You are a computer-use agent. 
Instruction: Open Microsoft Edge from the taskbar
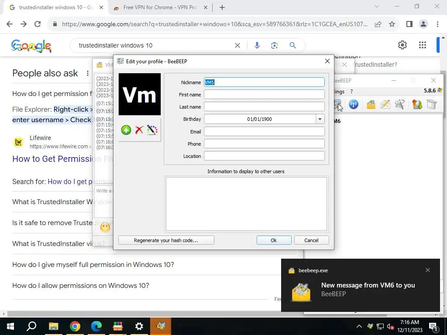pos(96,326)
